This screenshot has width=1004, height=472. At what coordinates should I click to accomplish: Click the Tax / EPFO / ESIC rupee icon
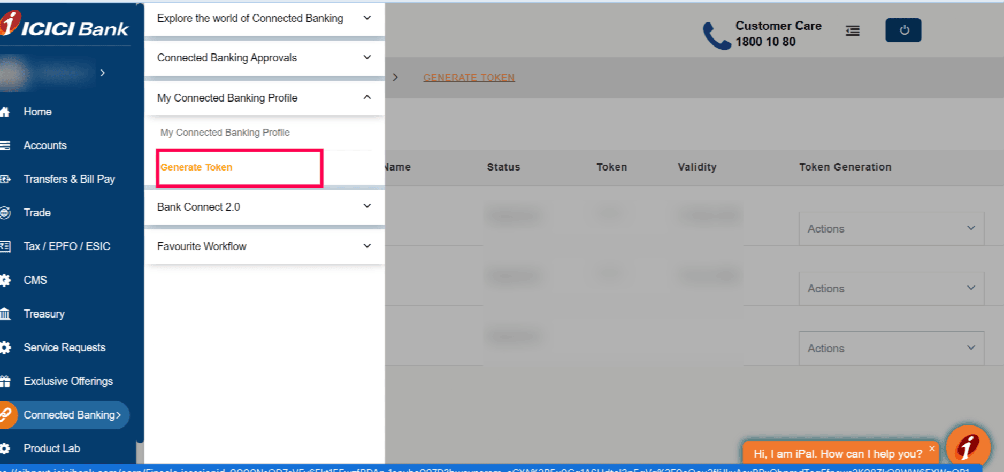[x=5, y=246]
